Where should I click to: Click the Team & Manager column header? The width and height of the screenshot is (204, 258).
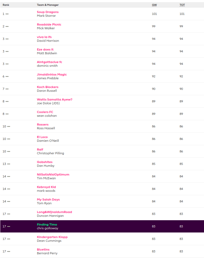click(48, 5)
